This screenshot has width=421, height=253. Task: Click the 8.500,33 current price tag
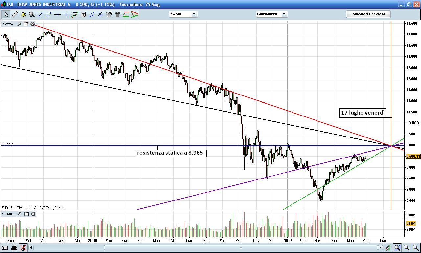click(x=413, y=157)
